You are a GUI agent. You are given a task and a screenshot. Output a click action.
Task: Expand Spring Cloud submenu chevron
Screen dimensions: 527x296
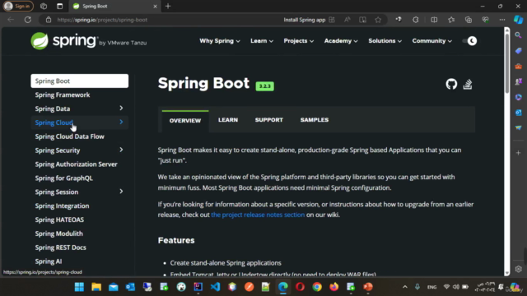(121, 123)
